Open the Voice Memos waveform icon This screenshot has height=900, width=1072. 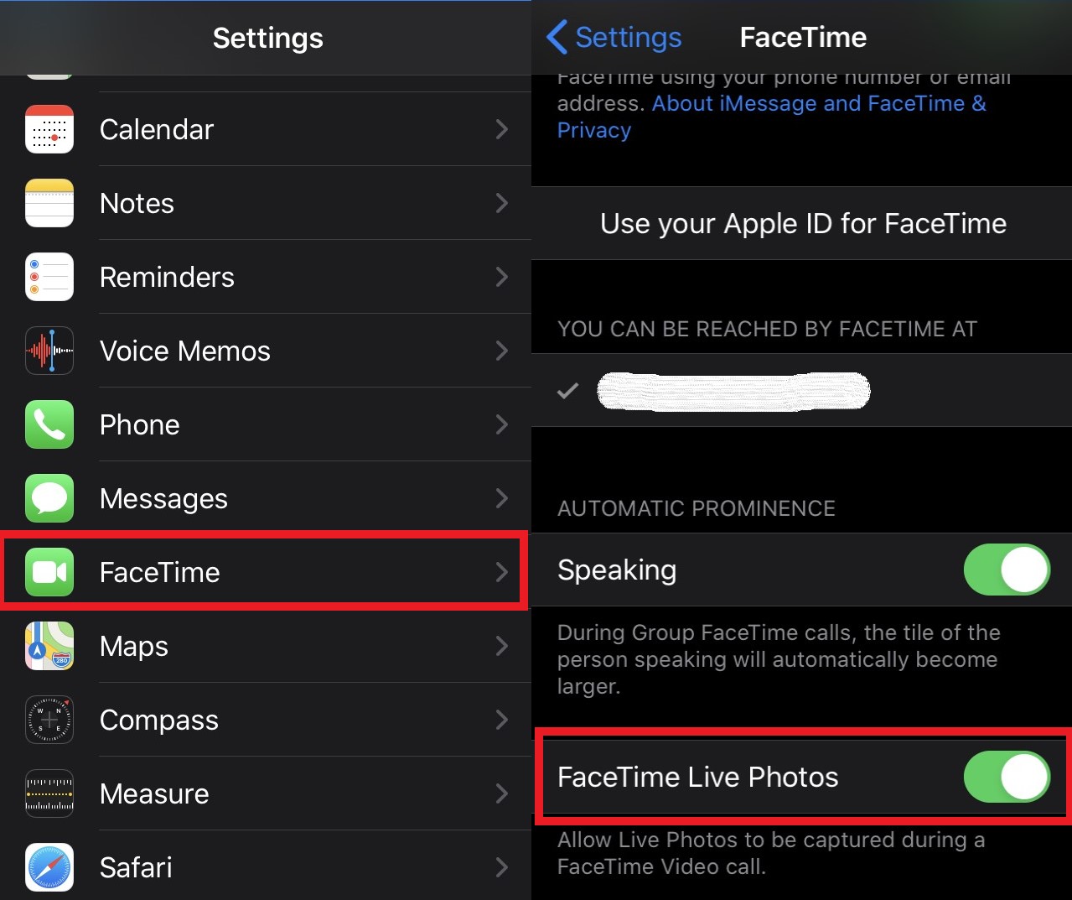(49, 351)
